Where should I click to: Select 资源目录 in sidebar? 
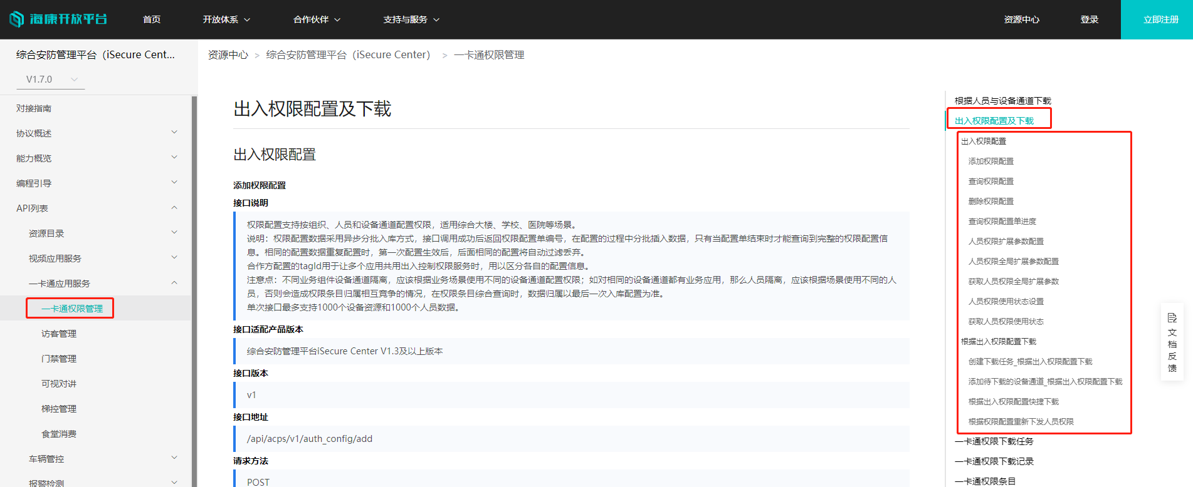46,233
